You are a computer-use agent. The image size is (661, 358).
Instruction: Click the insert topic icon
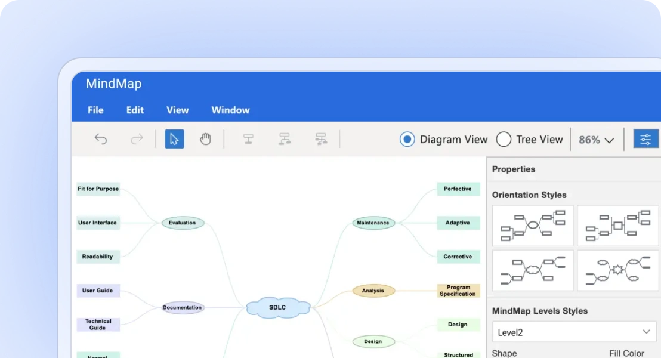(248, 139)
